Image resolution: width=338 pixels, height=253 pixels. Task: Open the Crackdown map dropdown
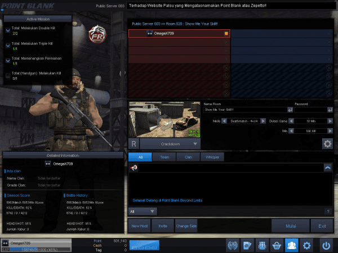point(170,144)
